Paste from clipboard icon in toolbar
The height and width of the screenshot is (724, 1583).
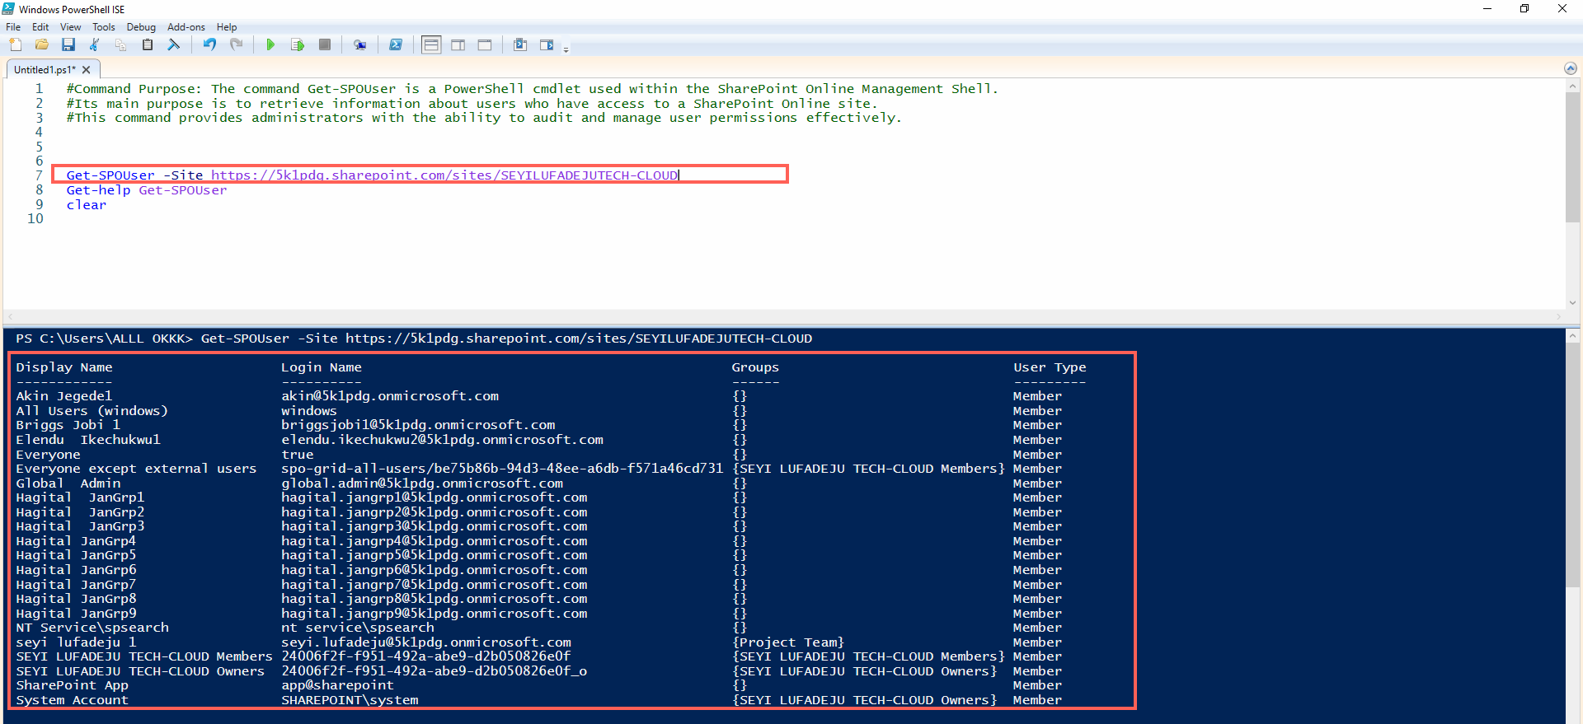pyautogui.click(x=148, y=44)
